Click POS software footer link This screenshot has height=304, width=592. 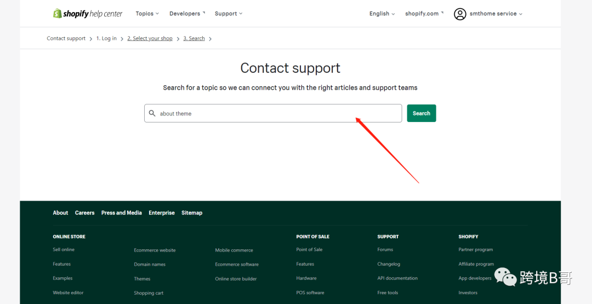(x=310, y=293)
